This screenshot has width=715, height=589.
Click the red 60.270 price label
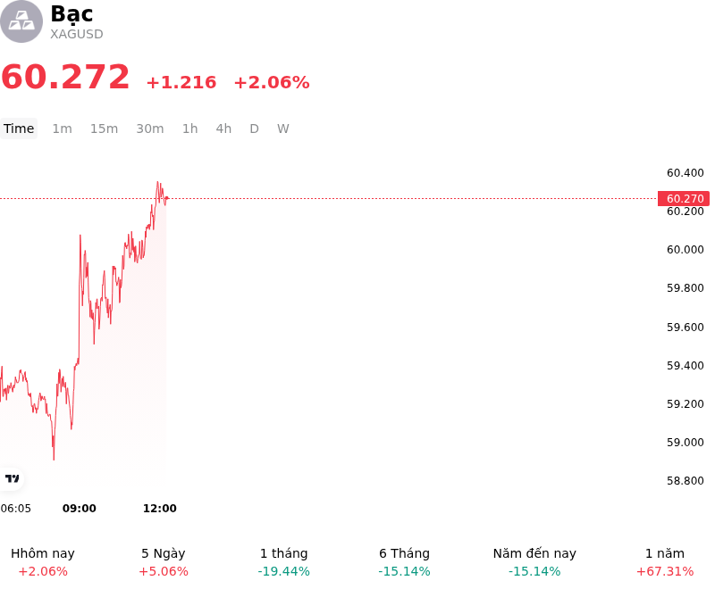[x=684, y=199]
